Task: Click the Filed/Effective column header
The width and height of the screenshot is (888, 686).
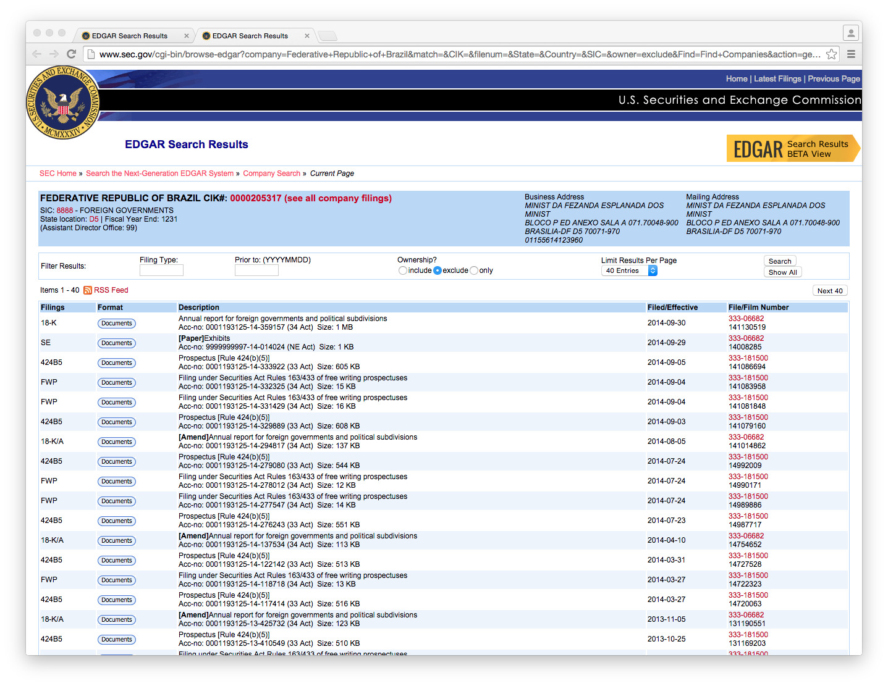Action: tap(672, 307)
